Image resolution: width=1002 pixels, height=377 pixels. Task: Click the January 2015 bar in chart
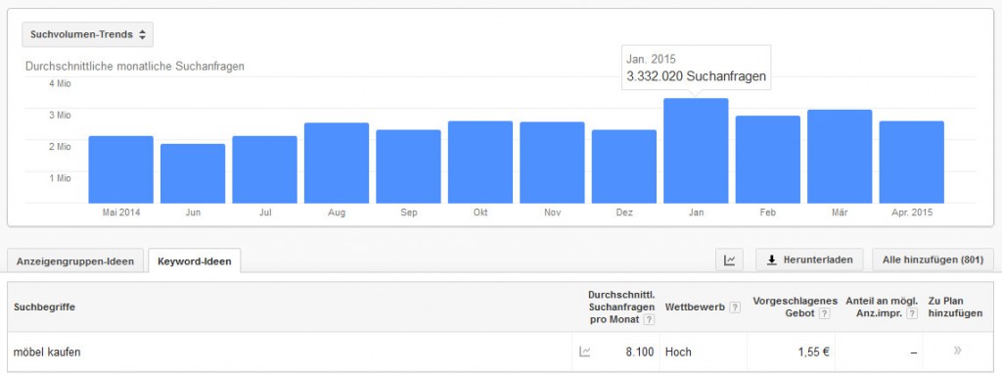696,151
